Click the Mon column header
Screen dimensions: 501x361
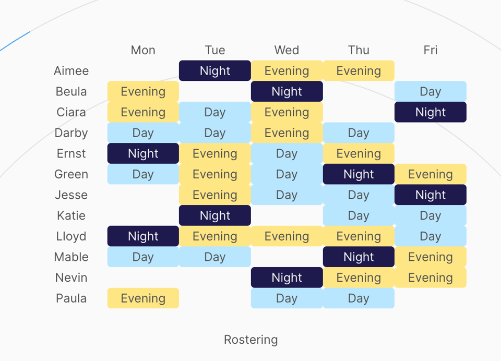click(143, 50)
